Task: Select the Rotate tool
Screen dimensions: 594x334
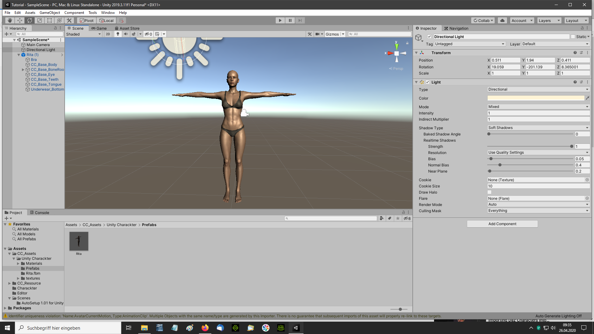Action: 30,20
